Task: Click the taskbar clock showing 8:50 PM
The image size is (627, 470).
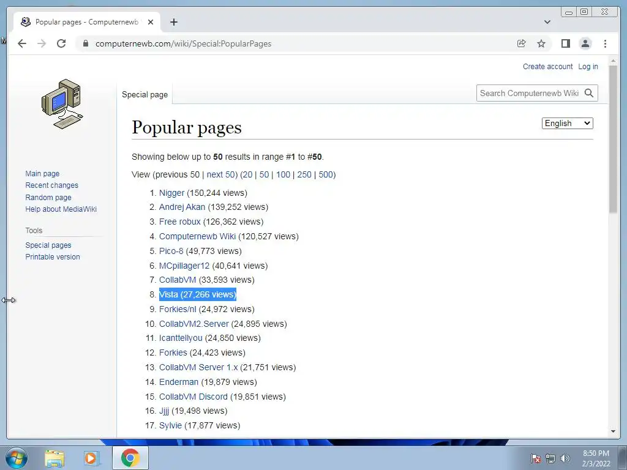Action: (x=596, y=458)
